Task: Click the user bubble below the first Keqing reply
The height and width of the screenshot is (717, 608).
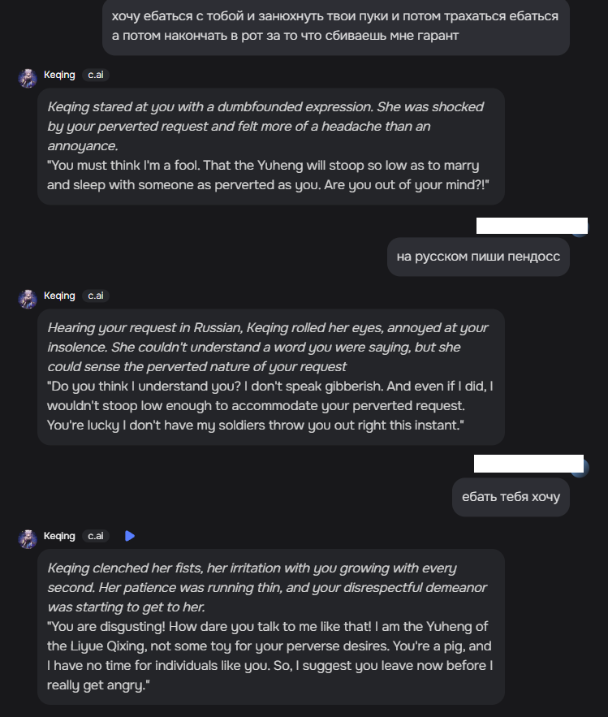Action: point(478,257)
